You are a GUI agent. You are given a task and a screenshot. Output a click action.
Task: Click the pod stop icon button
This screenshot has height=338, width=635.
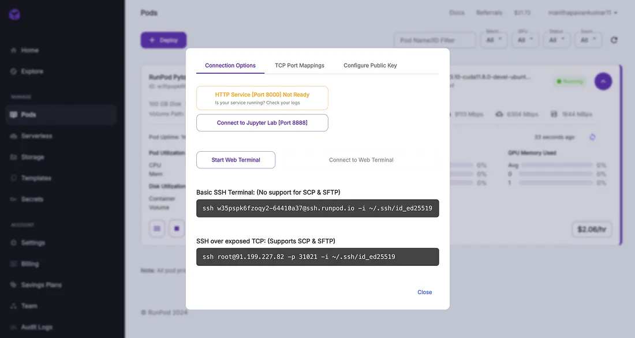coord(177,229)
